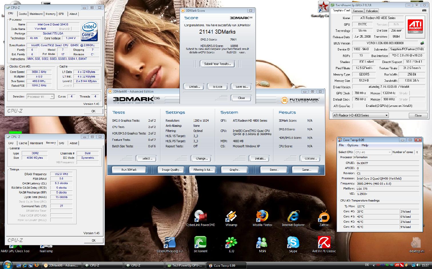Open About tab in bottom CPU-Z

point(73,143)
